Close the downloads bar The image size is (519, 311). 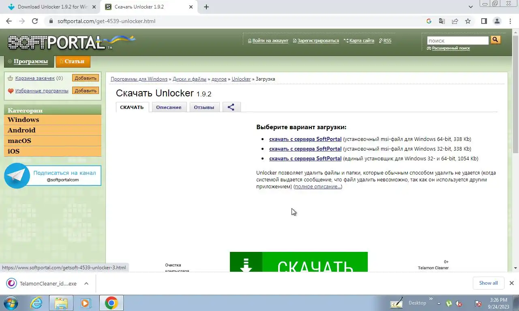511,283
